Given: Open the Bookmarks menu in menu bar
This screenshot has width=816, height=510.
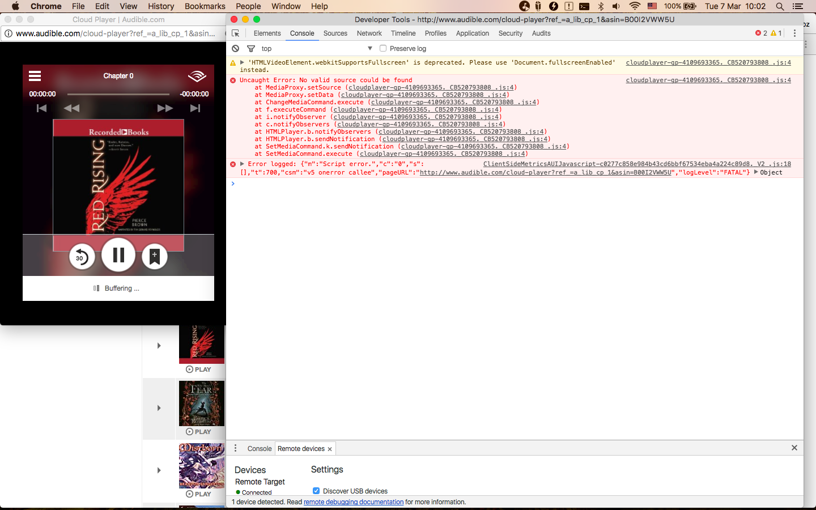Looking at the screenshot, I should click(205, 6).
